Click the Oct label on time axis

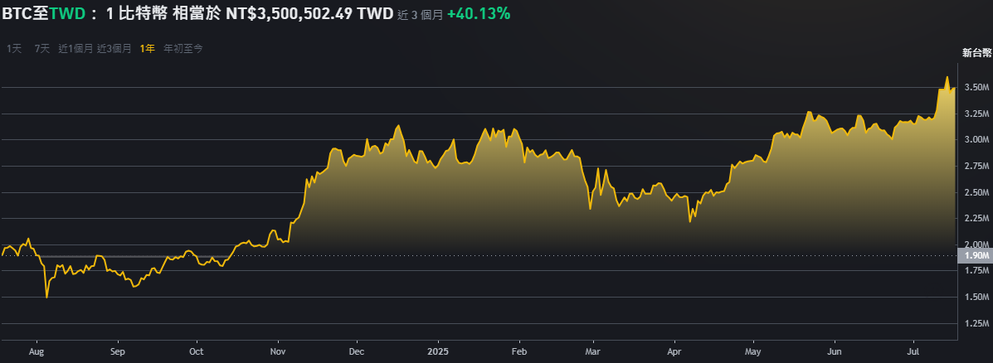tap(197, 351)
